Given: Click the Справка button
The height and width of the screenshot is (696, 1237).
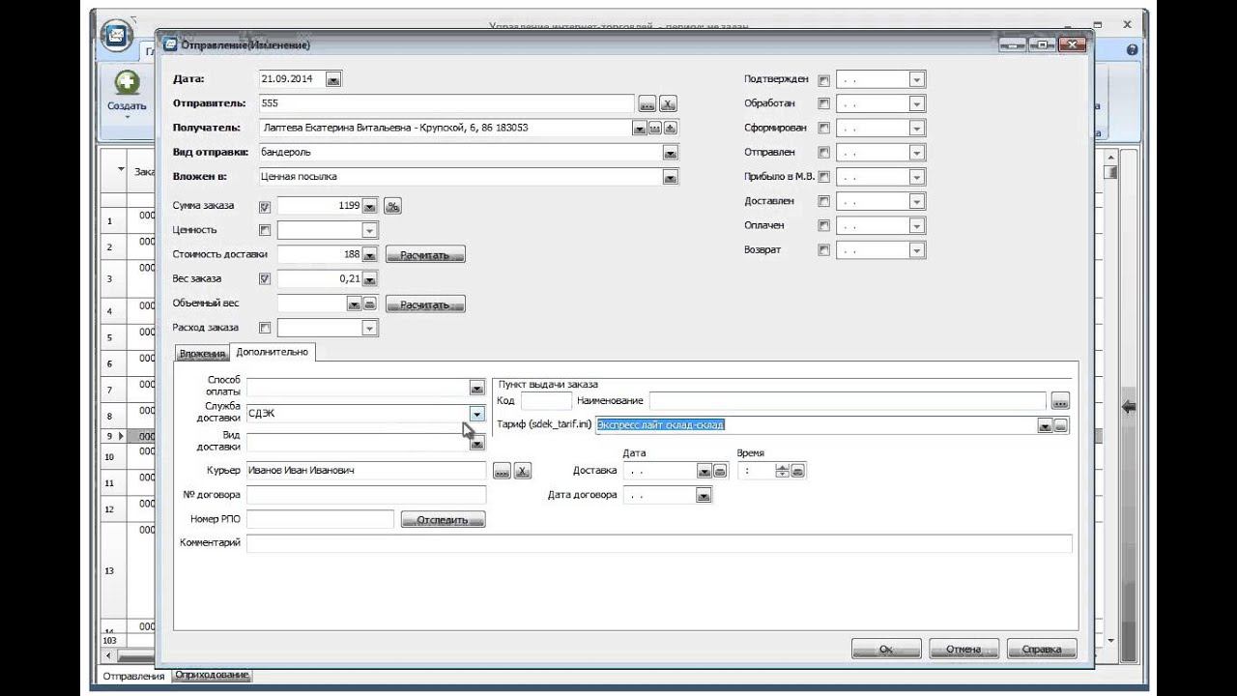Looking at the screenshot, I should [1042, 650].
